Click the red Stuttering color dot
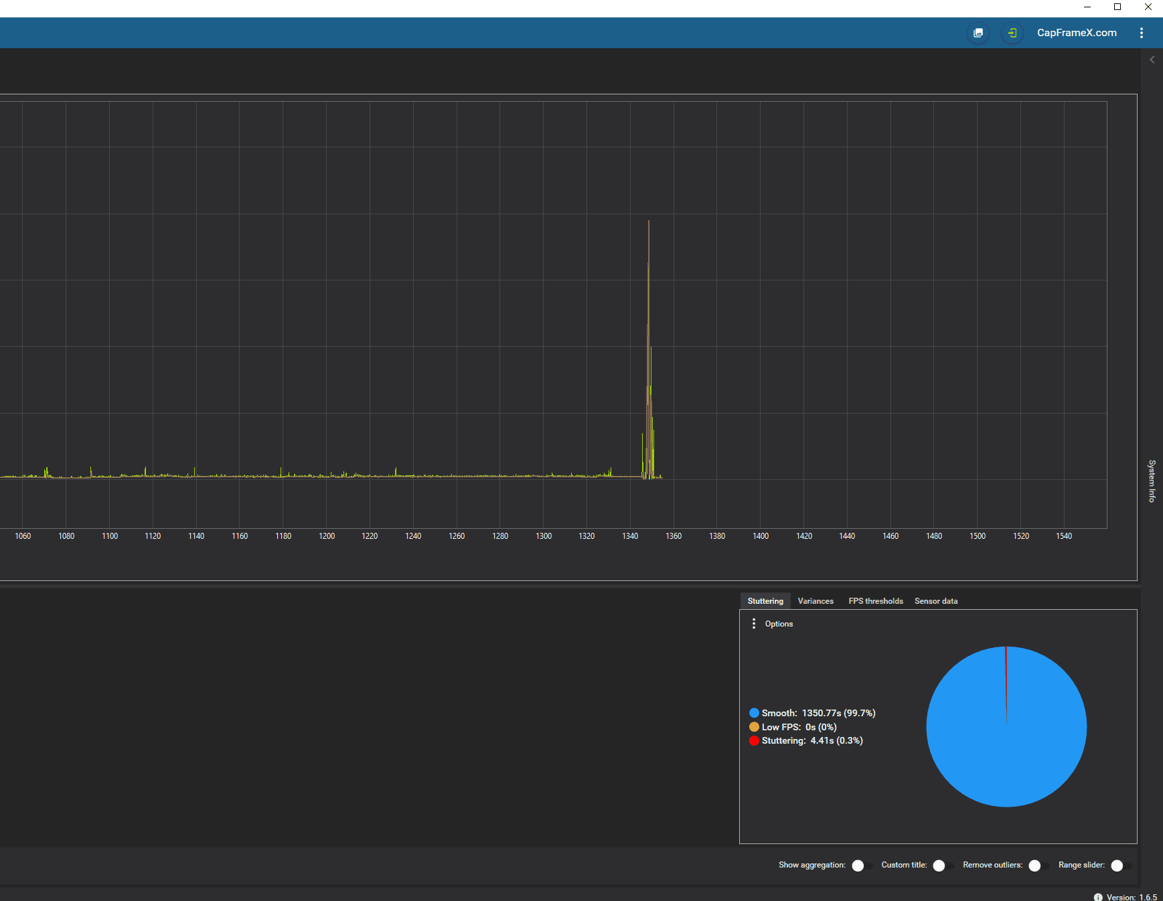 [755, 740]
